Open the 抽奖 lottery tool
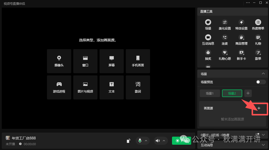 [x=208, y=55]
